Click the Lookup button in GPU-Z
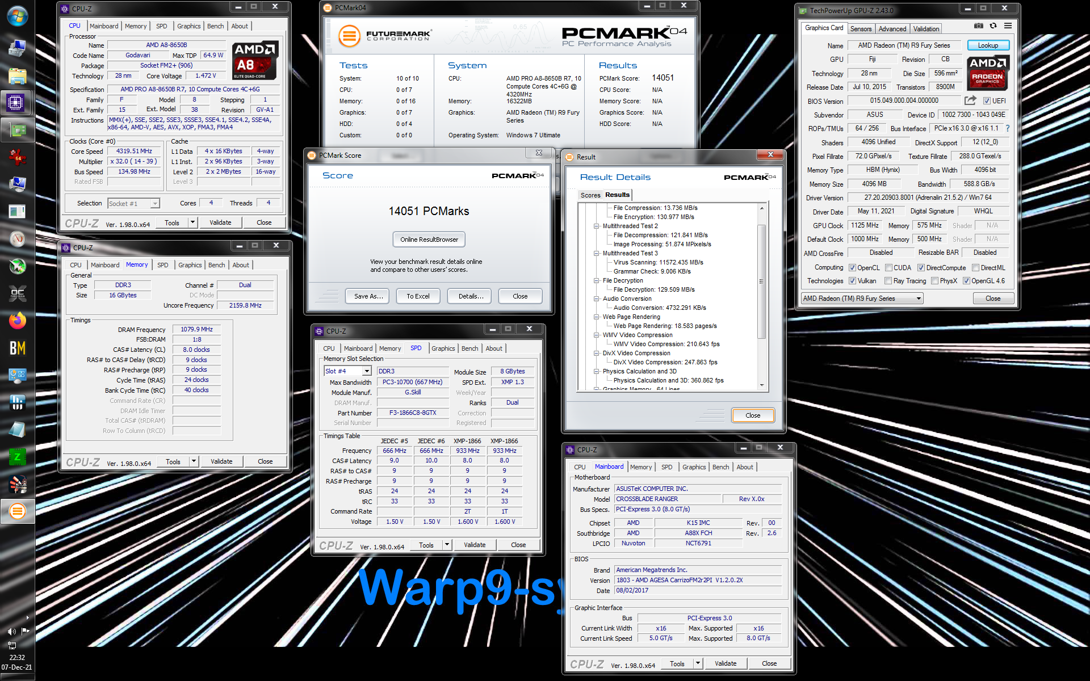Viewport: 1090px width, 681px height. click(x=987, y=45)
